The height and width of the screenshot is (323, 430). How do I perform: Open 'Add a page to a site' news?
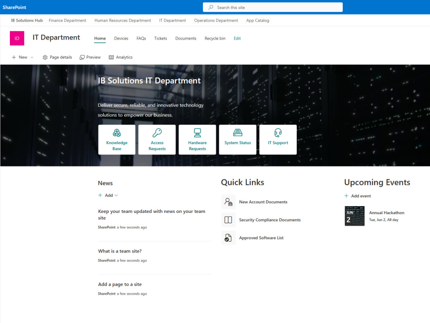(x=120, y=284)
